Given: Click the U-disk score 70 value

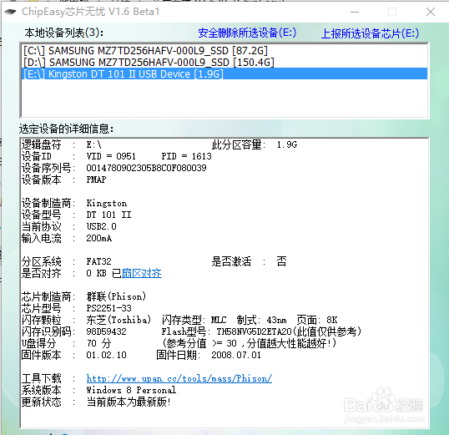Looking at the screenshot, I should coord(98,343).
